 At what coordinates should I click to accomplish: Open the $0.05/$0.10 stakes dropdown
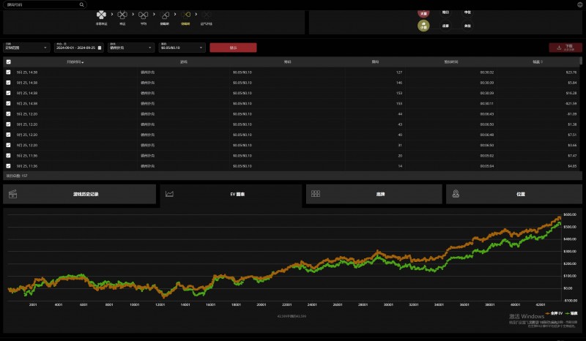click(x=182, y=48)
